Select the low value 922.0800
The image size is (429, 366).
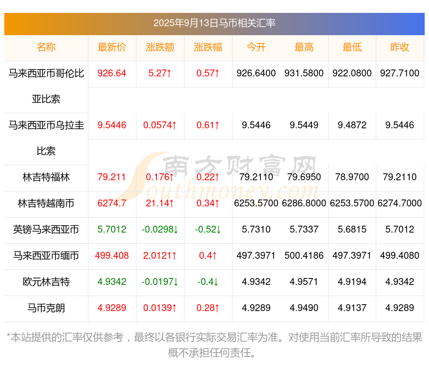(352, 73)
